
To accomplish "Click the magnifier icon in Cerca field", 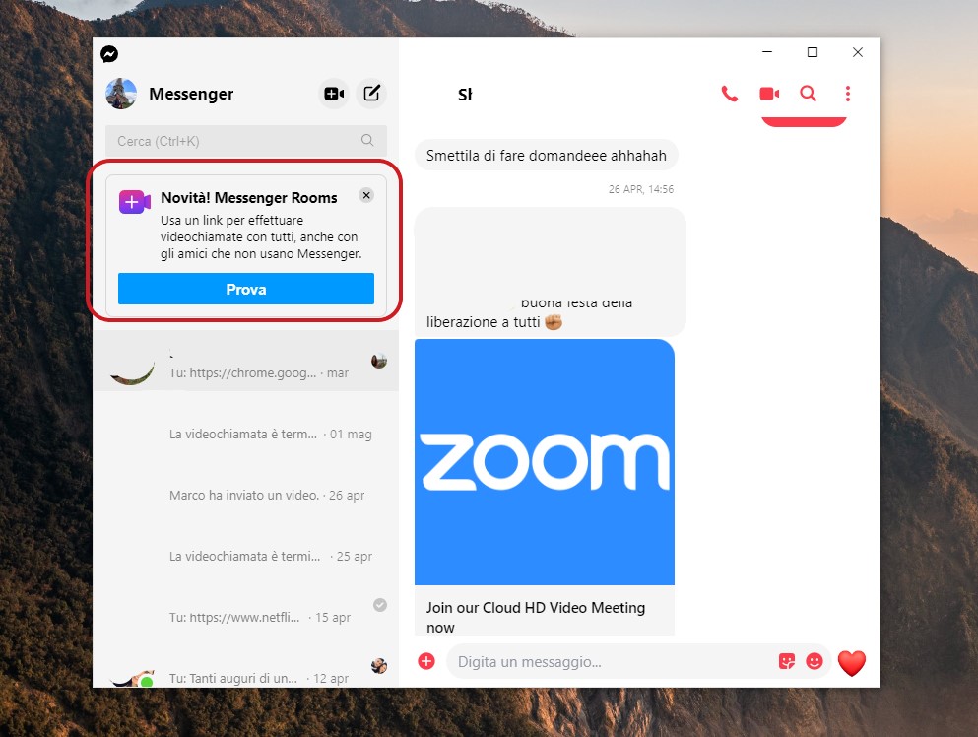I will tap(367, 141).
